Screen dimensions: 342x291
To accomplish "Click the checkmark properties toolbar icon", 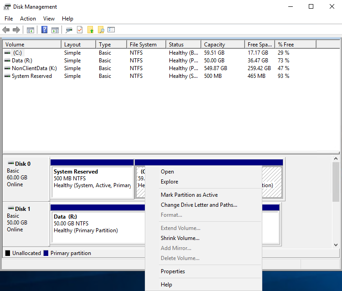I will point(80,30).
